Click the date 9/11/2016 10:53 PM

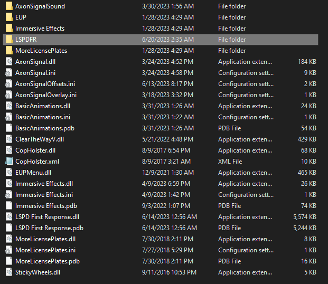point(169,272)
